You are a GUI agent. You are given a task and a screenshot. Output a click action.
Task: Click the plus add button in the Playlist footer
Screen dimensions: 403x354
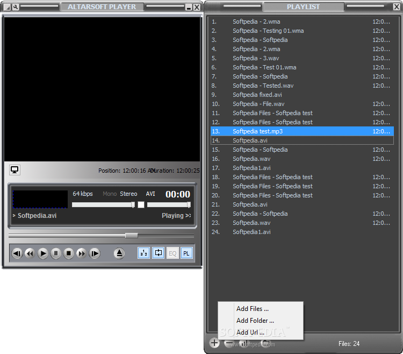coord(214,343)
